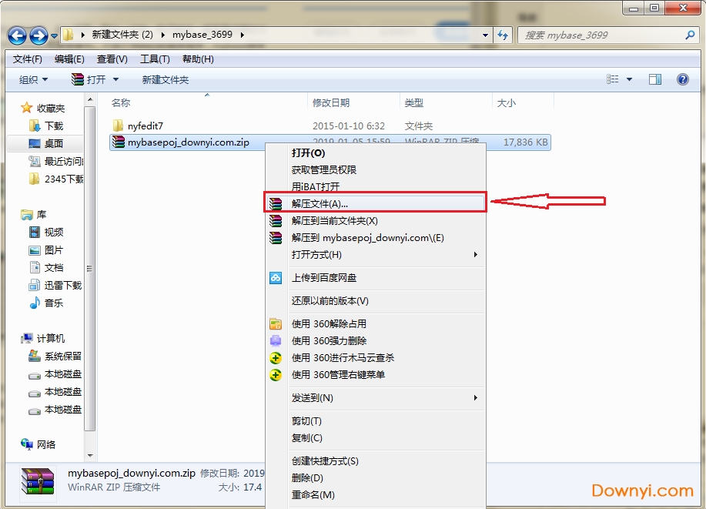Click the back navigation arrow
The width and height of the screenshot is (706, 509).
coord(17,35)
